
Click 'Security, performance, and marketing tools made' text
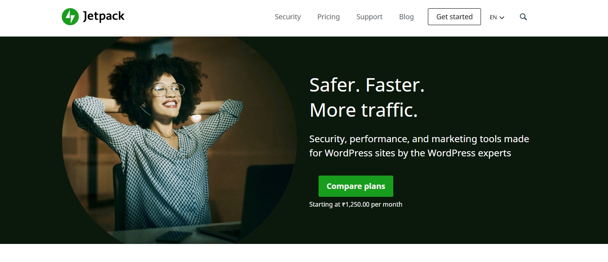tap(419, 139)
